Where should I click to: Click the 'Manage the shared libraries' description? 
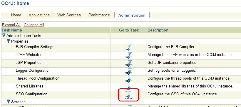coord(190,86)
